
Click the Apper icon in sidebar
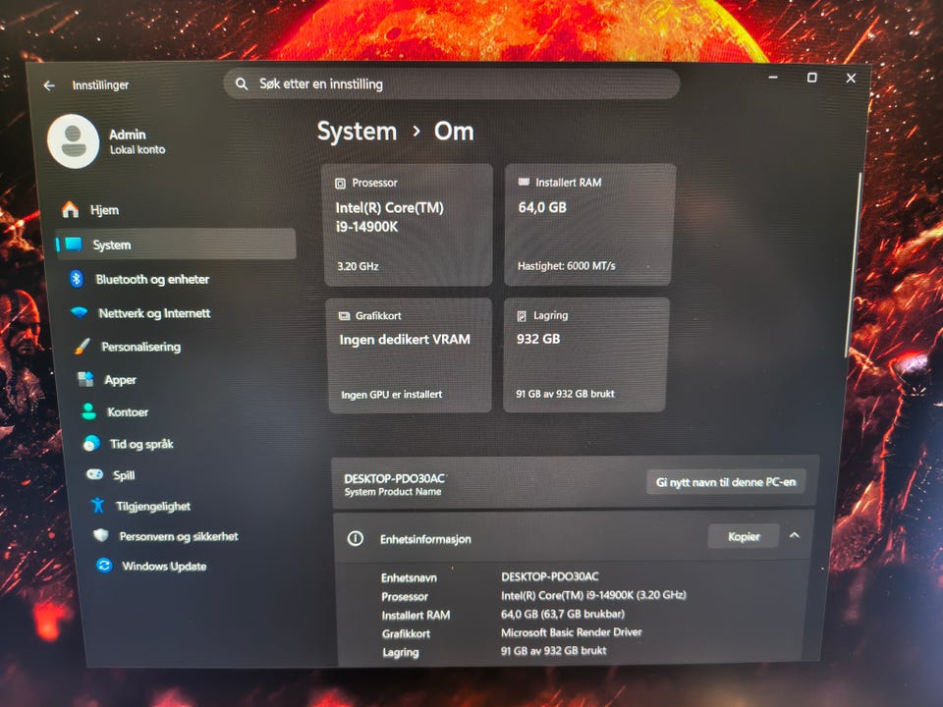(85, 379)
